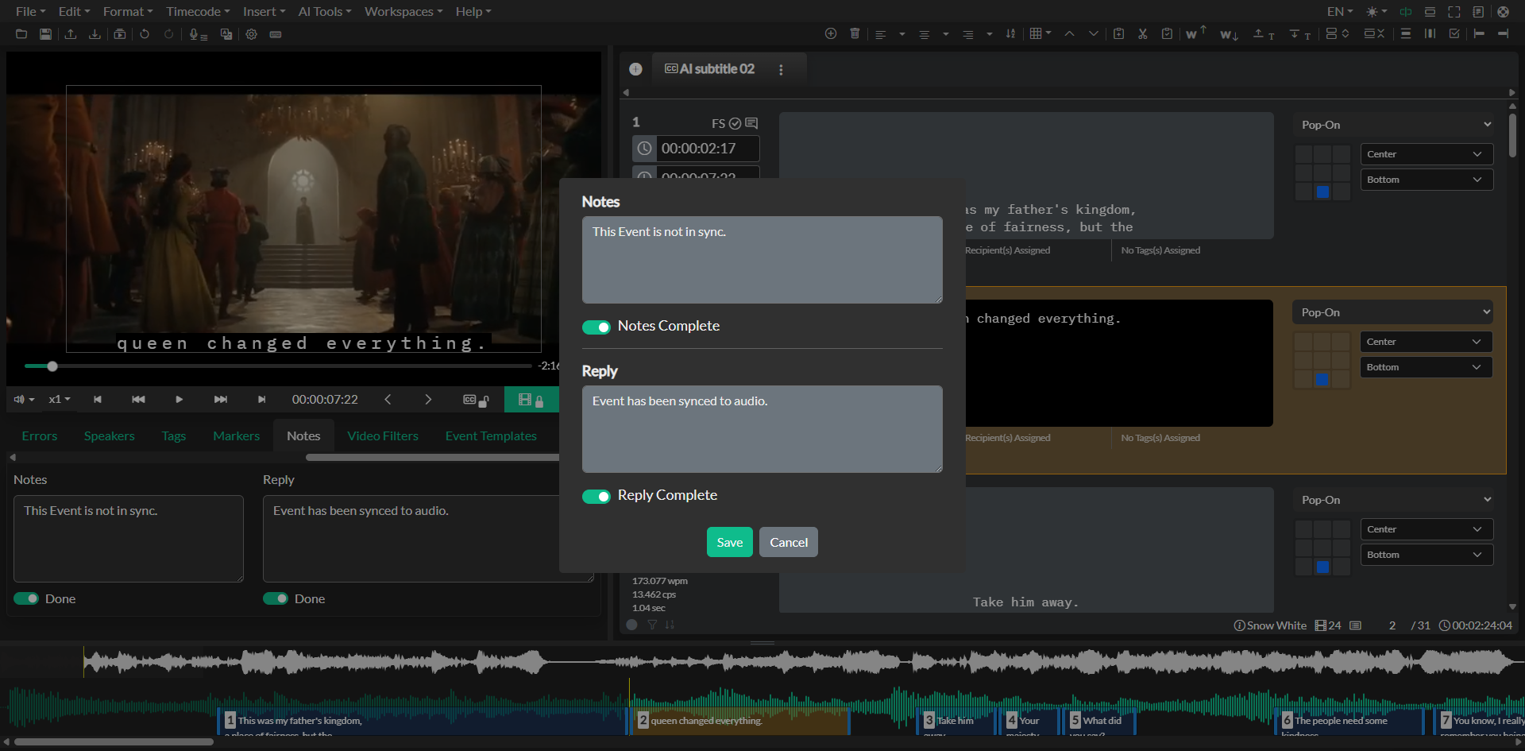
Task: Click the timeline horizontal scrollbar at bottom
Action: [114, 742]
